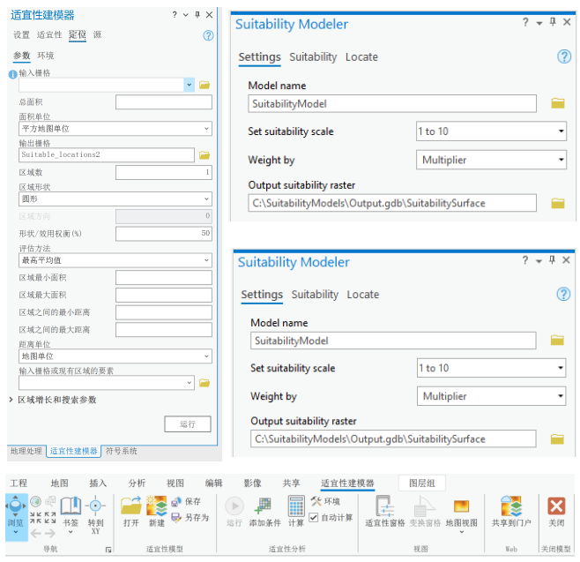Open the Map View (地图视图) icon
The height and width of the screenshot is (562, 580).
click(x=461, y=506)
